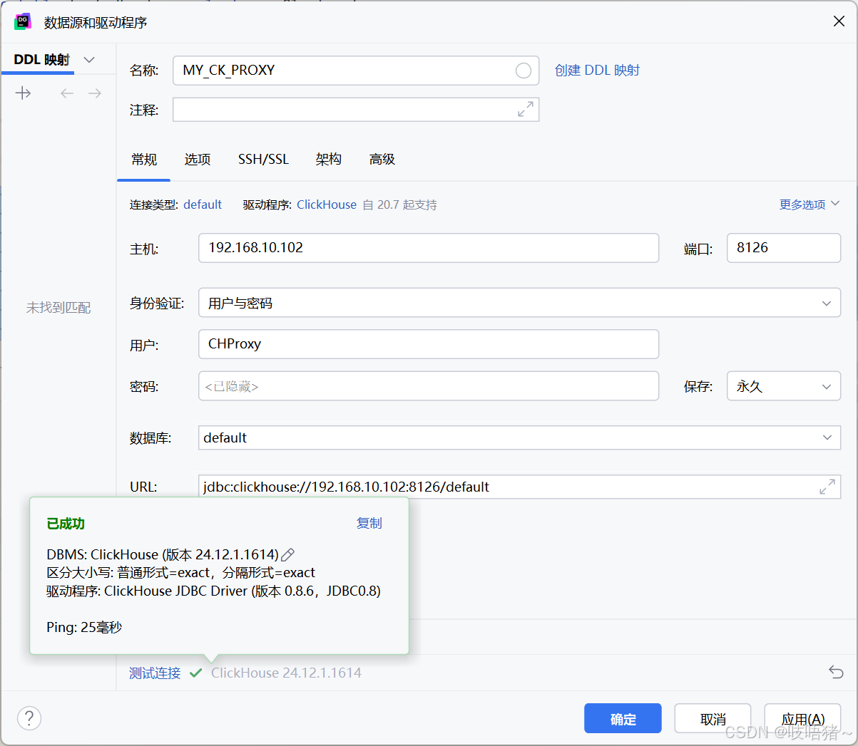858x746 pixels.
Task: Switch to the SSH/SSL tab
Action: click(x=263, y=159)
